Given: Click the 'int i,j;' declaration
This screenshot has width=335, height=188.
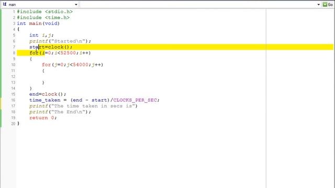Looking at the screenshot, I should [41, 35].
